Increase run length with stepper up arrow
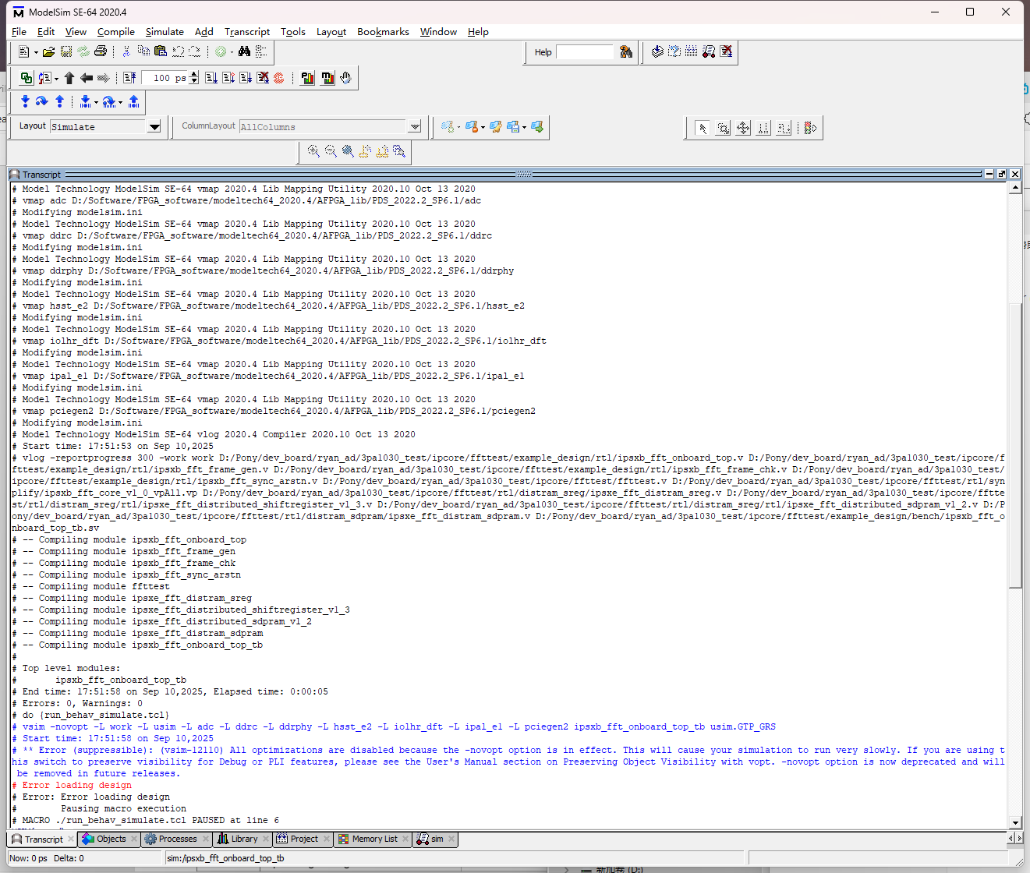Image resolution: width=1030 pixels, height=873 pixels. [x=194, y=74]
